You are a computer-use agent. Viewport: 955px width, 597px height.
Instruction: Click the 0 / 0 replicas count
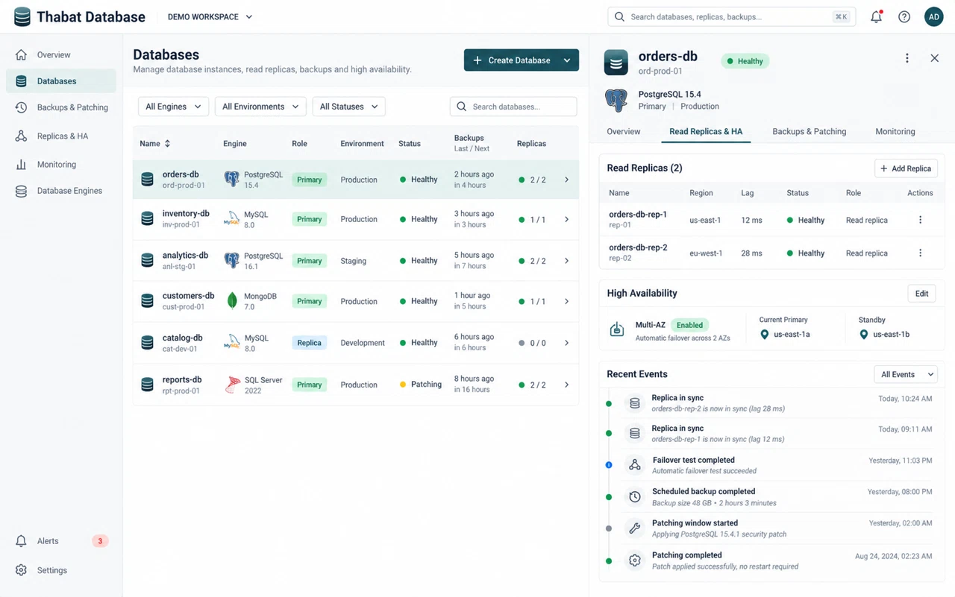click(x=532, y=344)
